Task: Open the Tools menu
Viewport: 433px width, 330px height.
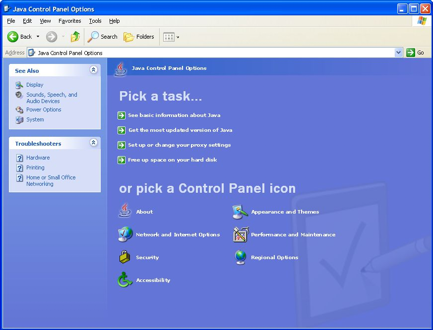Action: click(95, 21)
